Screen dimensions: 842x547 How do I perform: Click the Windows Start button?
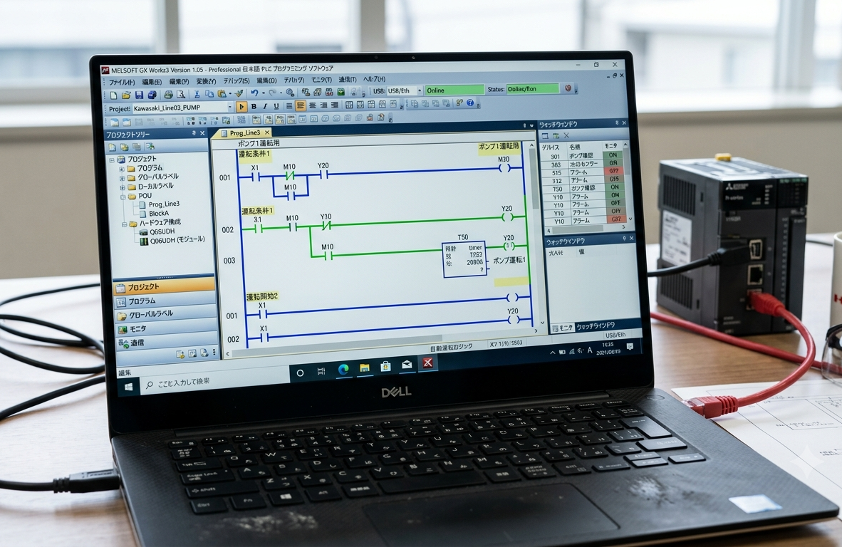pyautogui.click(x=128, y=386)
